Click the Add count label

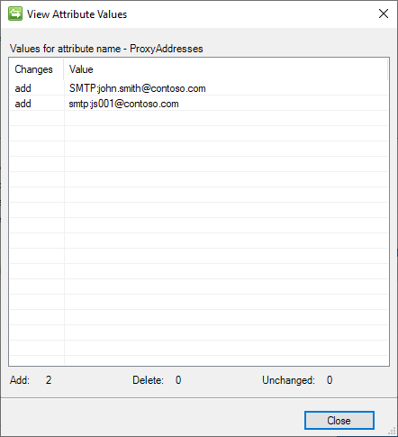pos(20,380)
